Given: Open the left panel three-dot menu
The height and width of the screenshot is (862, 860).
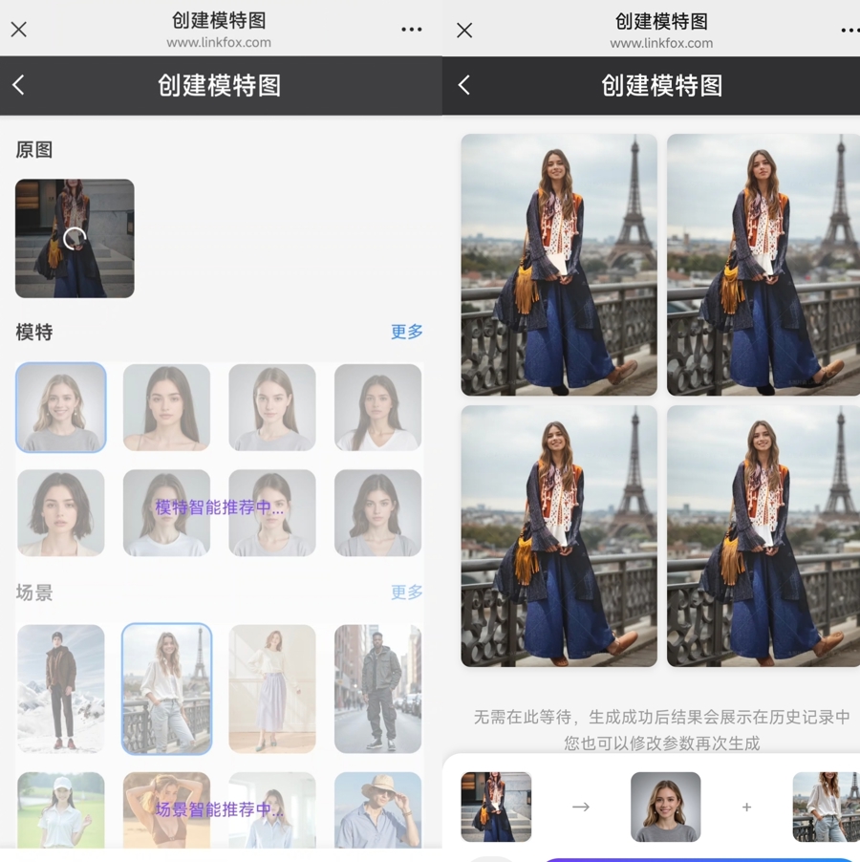Looking at the screenshot, I should click(412, 30).
